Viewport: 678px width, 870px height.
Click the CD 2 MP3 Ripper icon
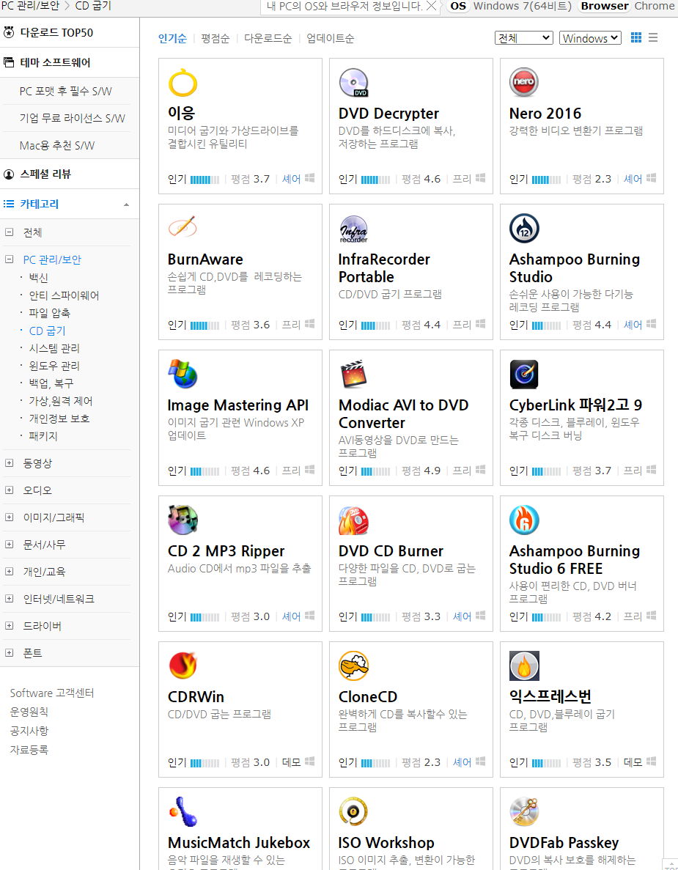183,520
